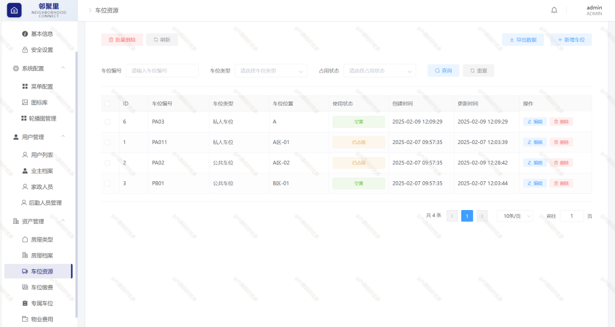Click the 刷新 button
Viewport: 615px width, 327px height.
point(162,40)
